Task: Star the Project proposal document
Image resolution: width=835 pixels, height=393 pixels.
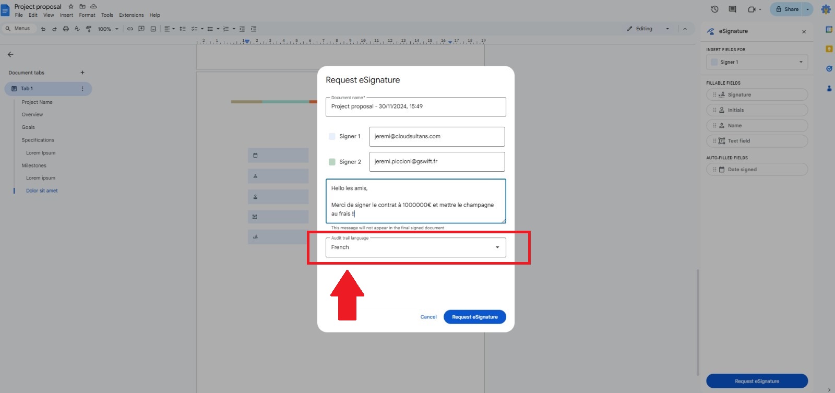Action: [71, 7]
